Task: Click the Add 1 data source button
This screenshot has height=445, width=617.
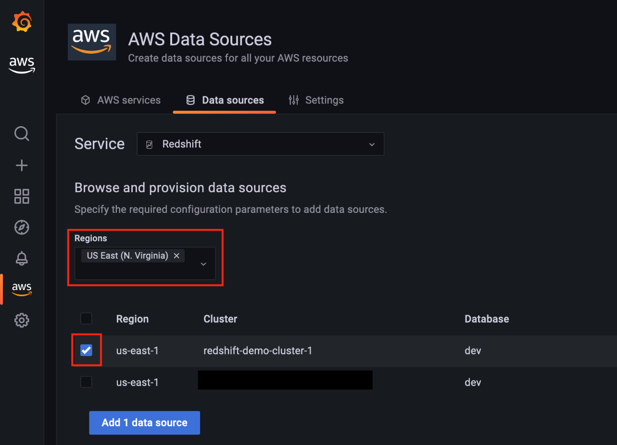Action: pyautogui.click(x=144, y=422)
